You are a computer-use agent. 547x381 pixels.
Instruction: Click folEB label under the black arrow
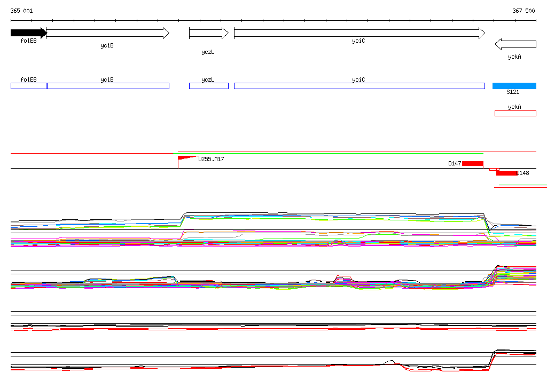pos(29,41)
